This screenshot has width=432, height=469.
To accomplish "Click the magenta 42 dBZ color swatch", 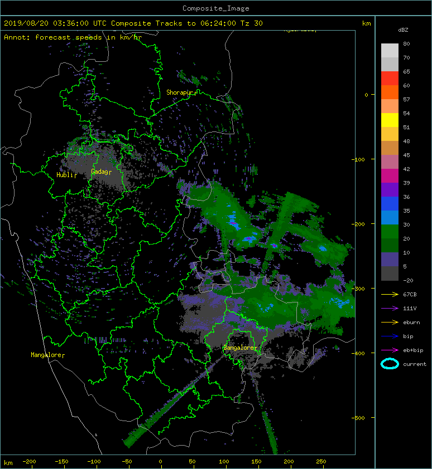I will click(x=390, y=175).
